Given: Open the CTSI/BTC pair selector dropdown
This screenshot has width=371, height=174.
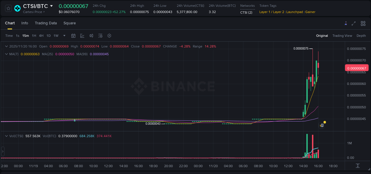Looking at the screenshot, I should tap(51, 6).
